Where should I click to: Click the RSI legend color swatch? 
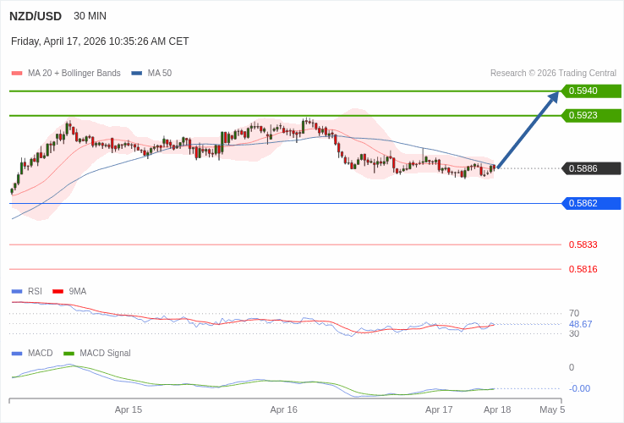tap(17, 292)
